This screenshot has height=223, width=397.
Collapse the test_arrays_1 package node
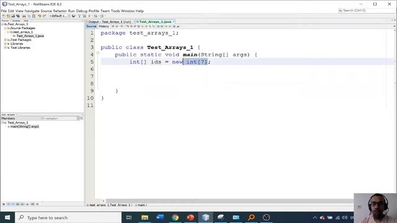(8, 32)
